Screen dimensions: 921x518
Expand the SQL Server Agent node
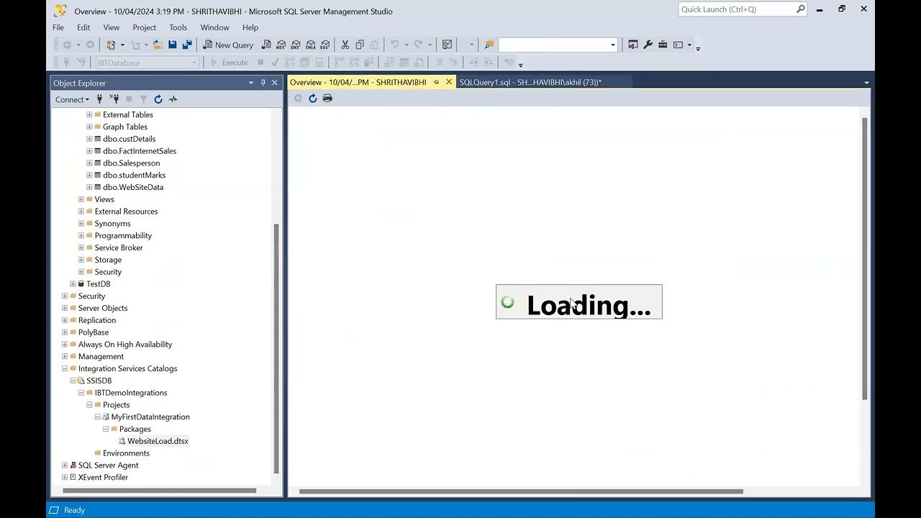[65, 465]
